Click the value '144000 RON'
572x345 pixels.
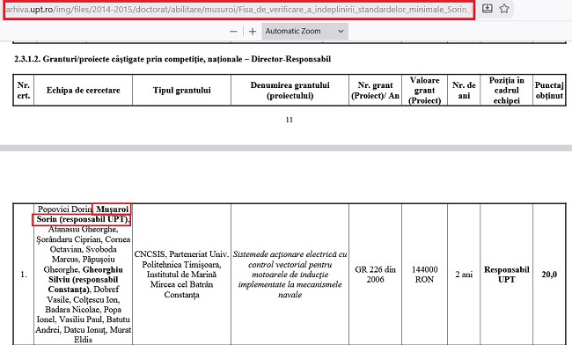click(425, 275)
